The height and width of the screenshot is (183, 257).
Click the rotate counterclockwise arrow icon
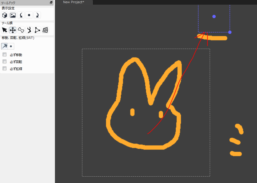click(x=21, y=15)
